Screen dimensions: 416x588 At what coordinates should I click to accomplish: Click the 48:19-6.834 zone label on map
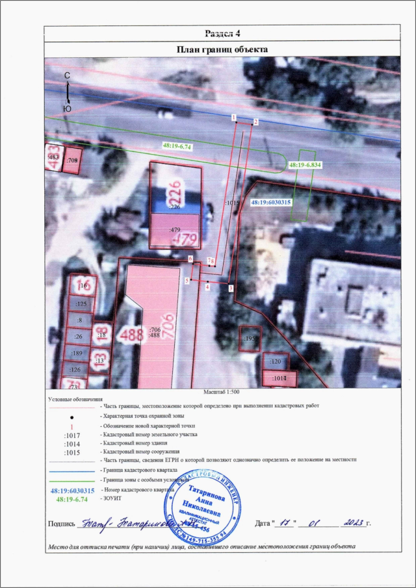pyautogui.click(x=305, y=166)
